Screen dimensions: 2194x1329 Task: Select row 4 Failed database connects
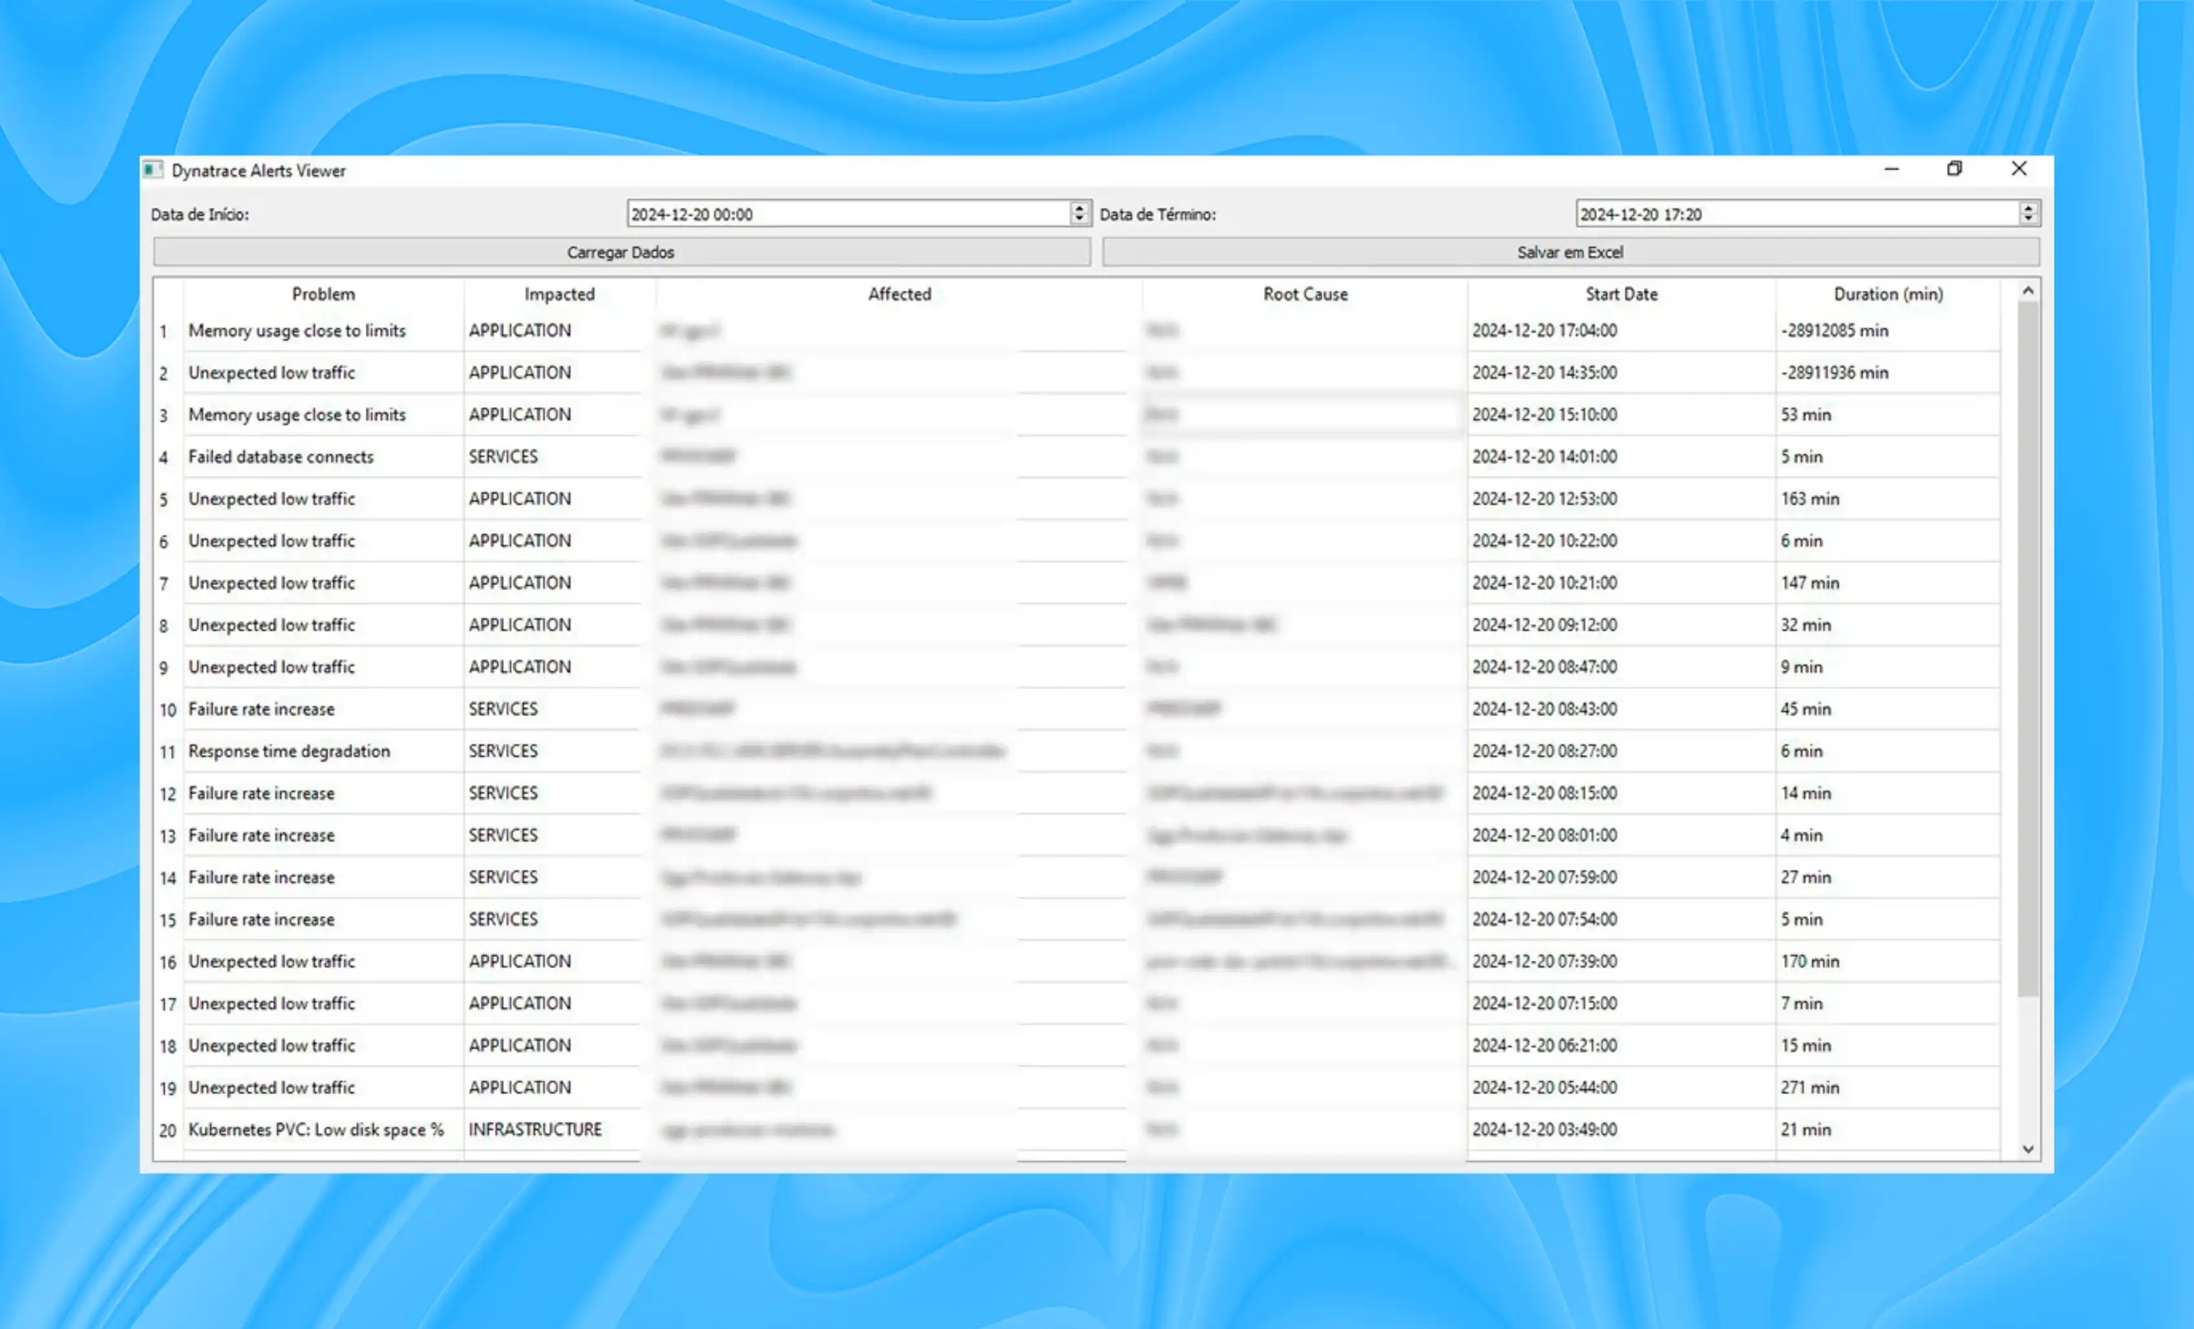coord(280,457)
